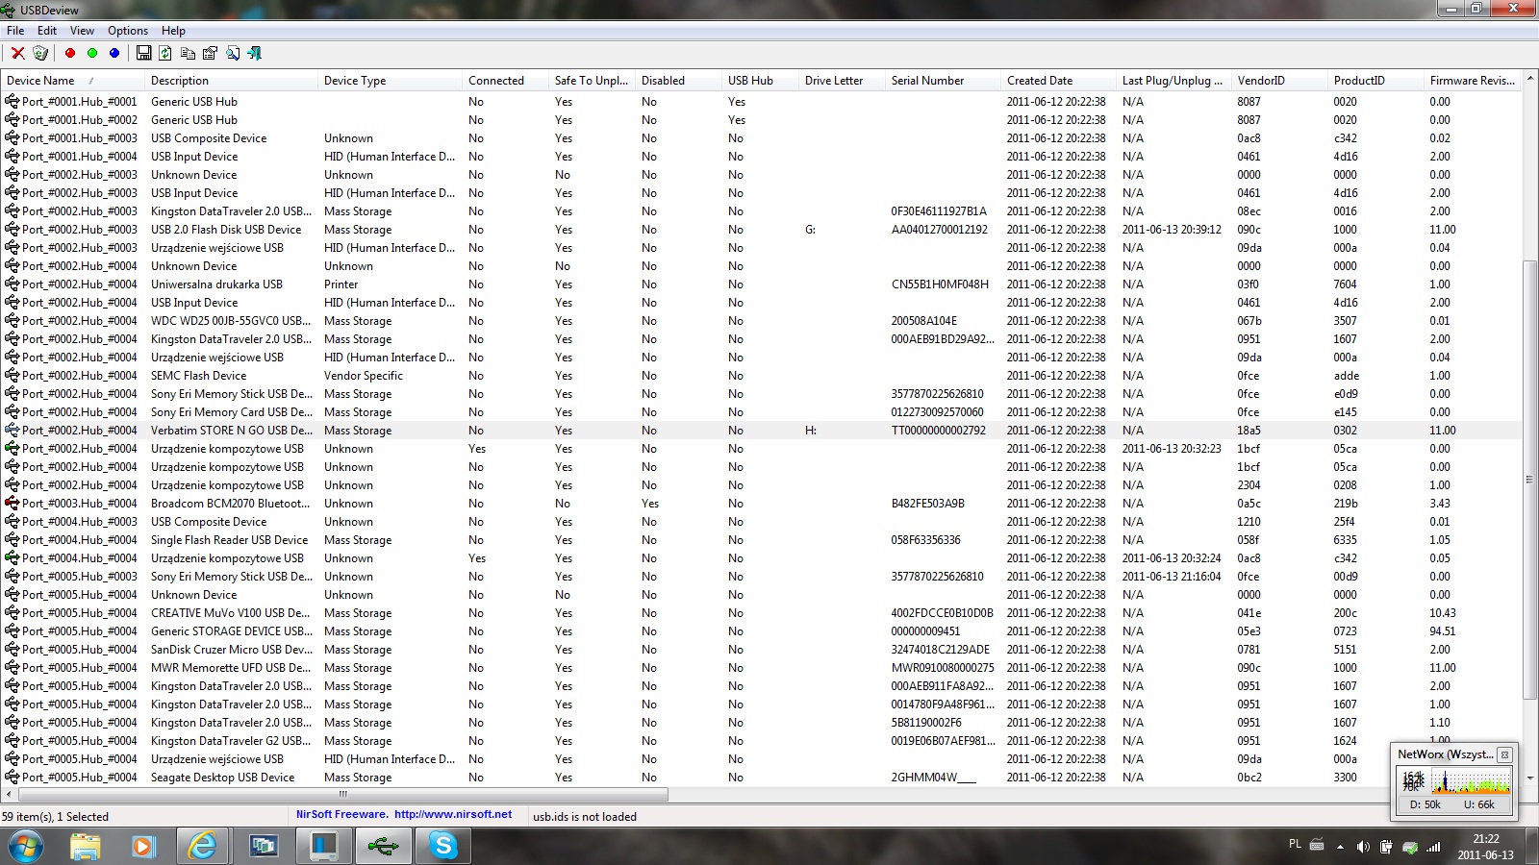Click the USB icon of the Verbatim STORE N GO row
The height and width of the screenshot is (865, 1539).
[12, 430]
